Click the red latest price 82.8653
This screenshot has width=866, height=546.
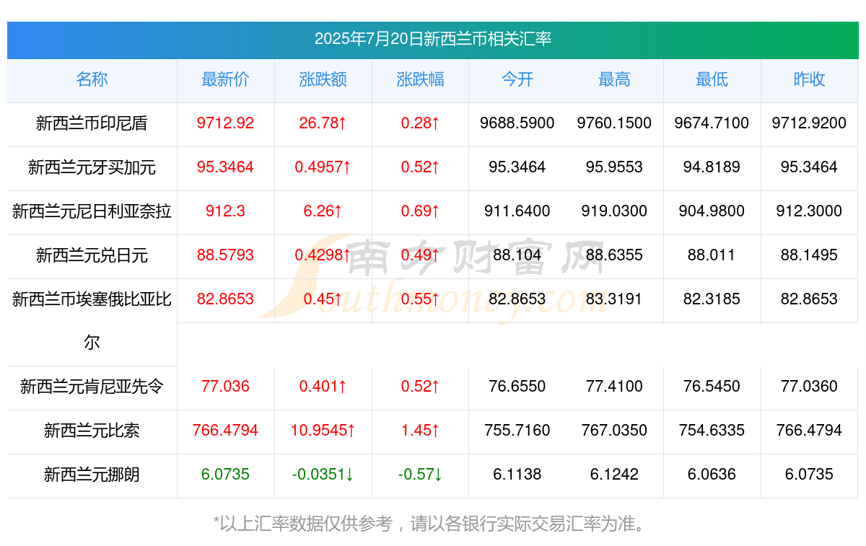pos(225,299)
